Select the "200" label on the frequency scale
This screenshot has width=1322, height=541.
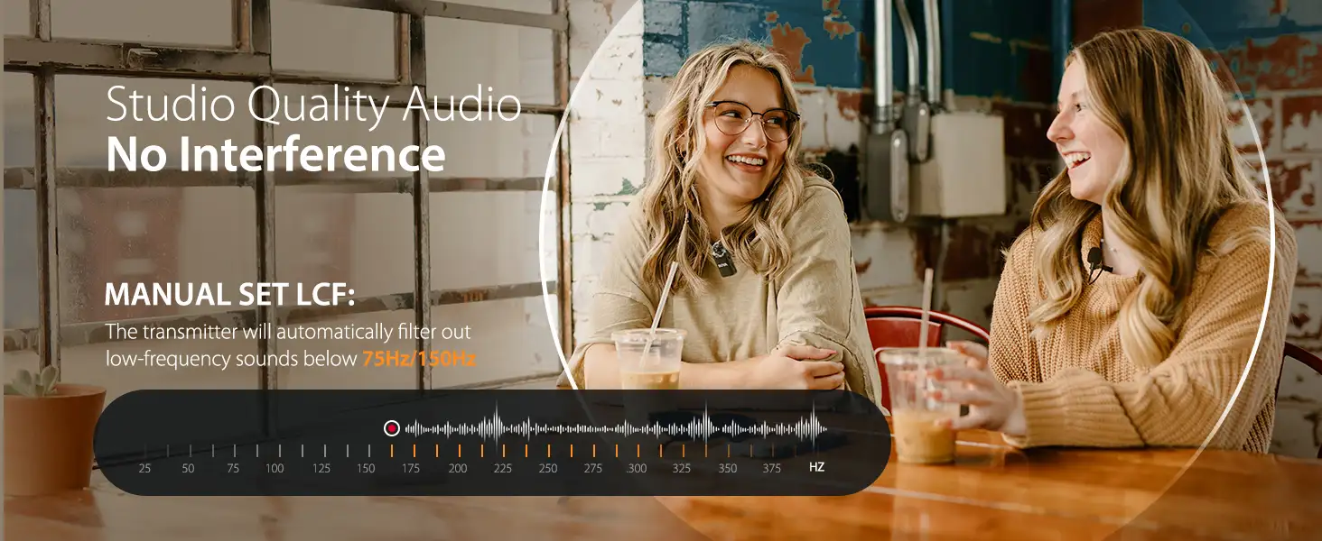(x=458, y=468)
